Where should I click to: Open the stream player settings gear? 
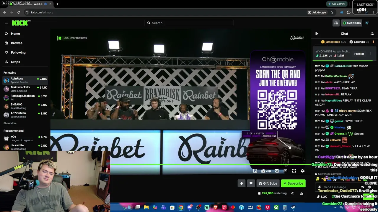[303, 171]
